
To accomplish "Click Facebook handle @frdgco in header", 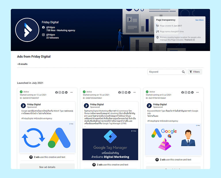I will (x=51, y=27).
